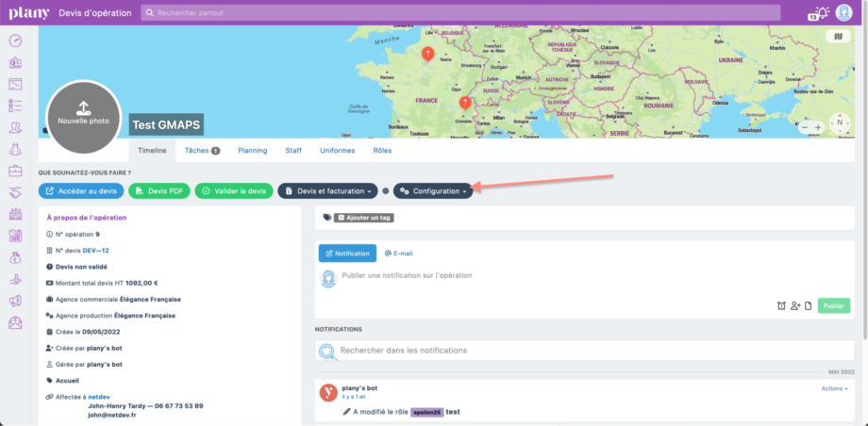Open the DEV—12 quote link

pyautogui.click(x=96, y=250)
